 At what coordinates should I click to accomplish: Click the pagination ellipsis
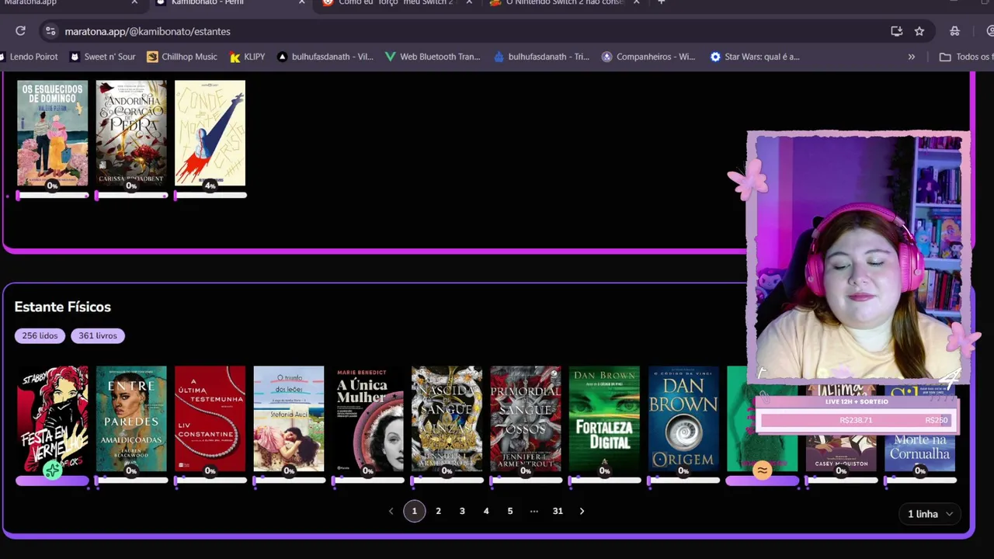point(534,511)
